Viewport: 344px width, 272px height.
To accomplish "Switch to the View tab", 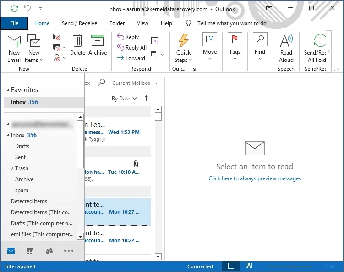I will pos(142,23).
